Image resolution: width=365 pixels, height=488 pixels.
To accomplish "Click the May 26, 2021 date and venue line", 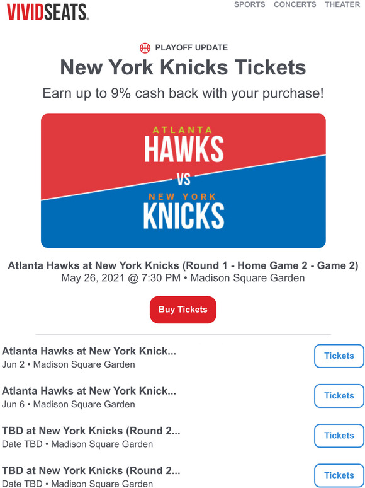I will coord(183,277).
